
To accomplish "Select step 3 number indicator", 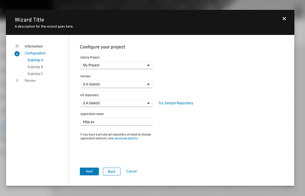I will point(17,81).
